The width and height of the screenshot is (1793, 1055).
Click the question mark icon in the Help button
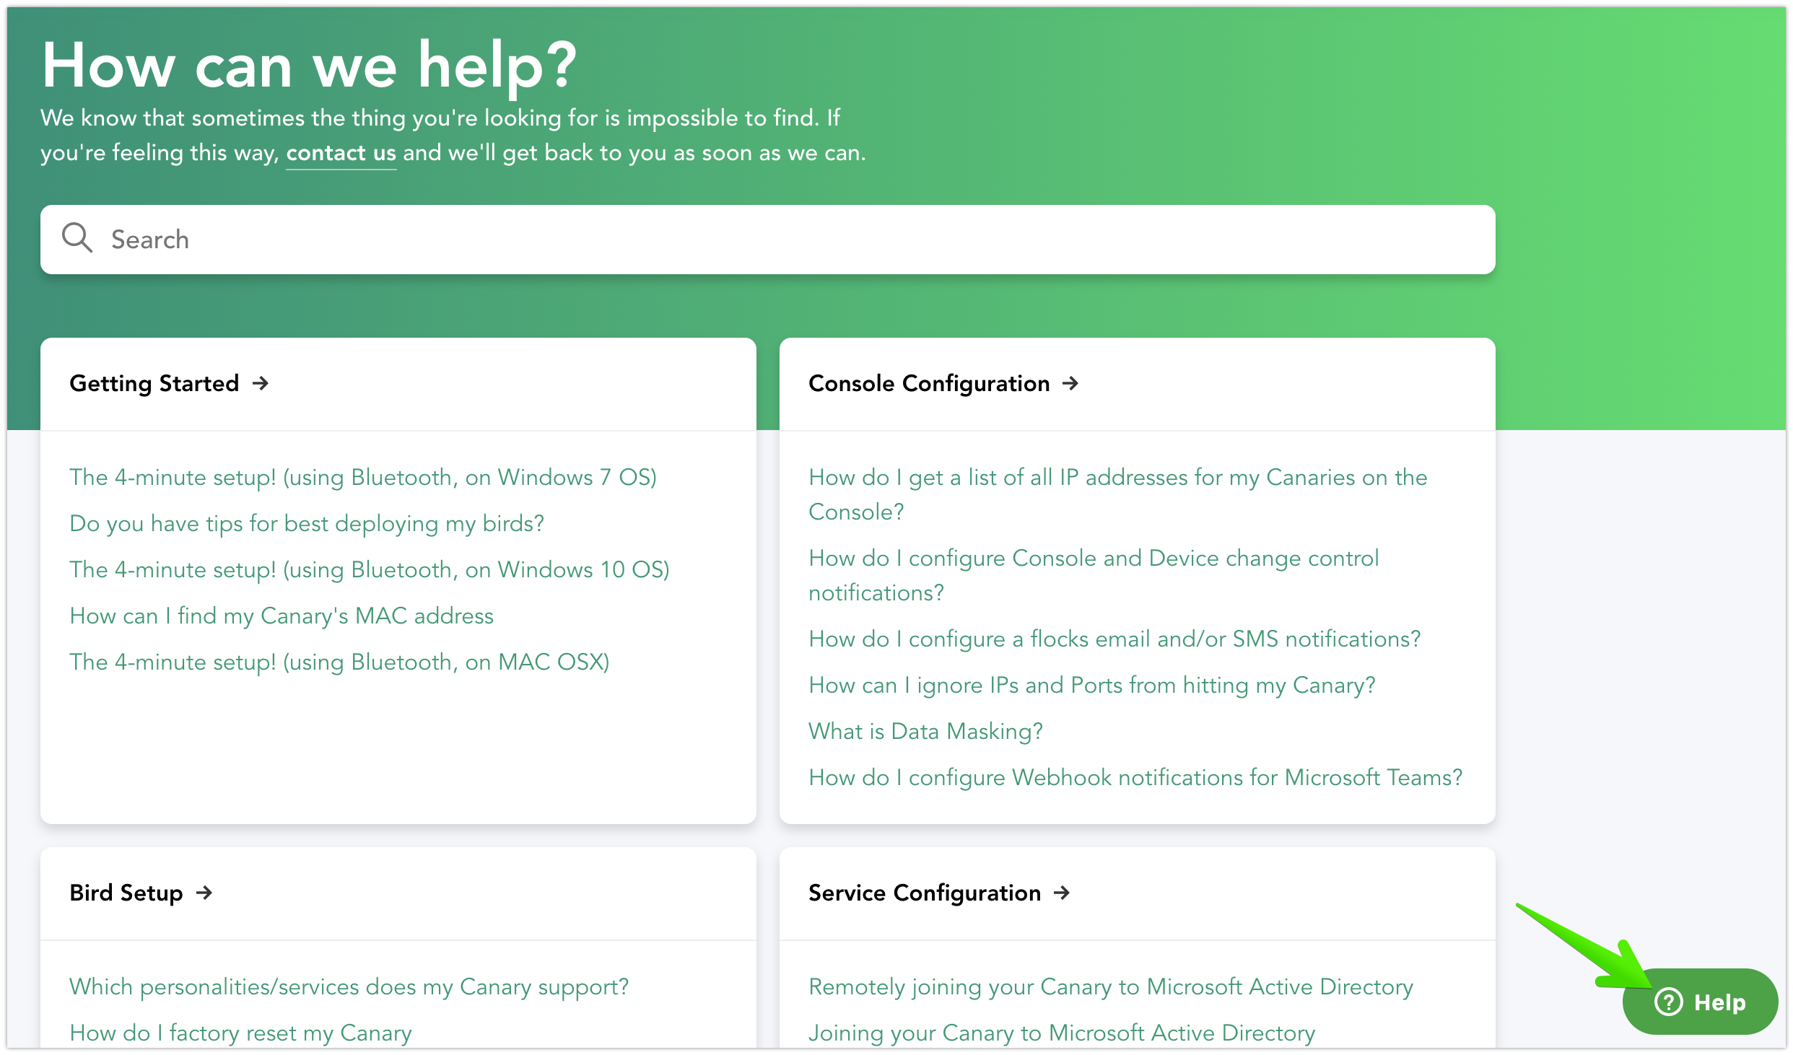1668,1002
